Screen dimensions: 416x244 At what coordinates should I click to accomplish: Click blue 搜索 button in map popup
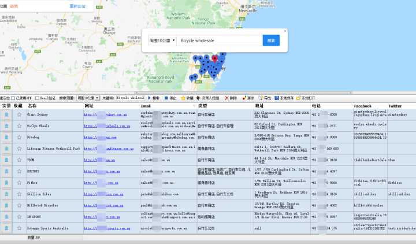271,40
